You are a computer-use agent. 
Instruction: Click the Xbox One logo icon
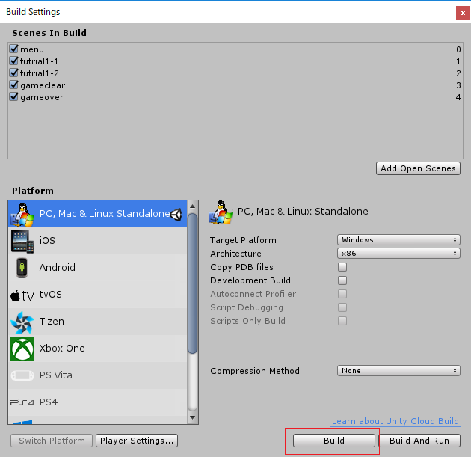(x=22, y=349)
